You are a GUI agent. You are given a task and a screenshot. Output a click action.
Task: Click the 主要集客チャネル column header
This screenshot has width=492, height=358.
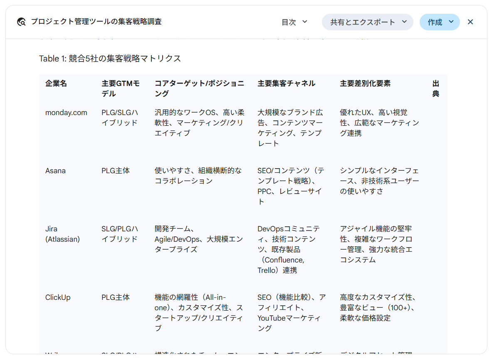(x=286, y=83)
